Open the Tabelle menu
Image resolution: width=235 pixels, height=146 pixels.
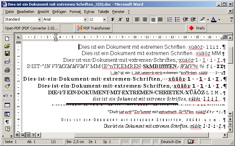click(103, 12)
